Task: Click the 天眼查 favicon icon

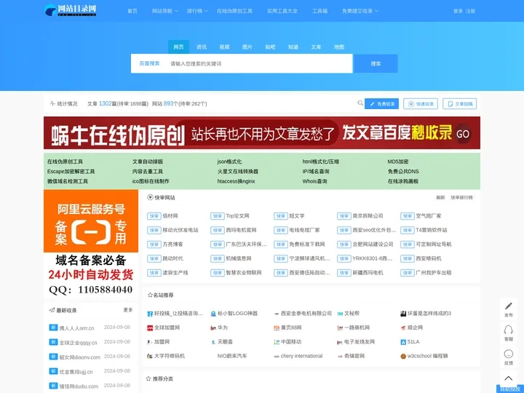Action: (213, 342)
